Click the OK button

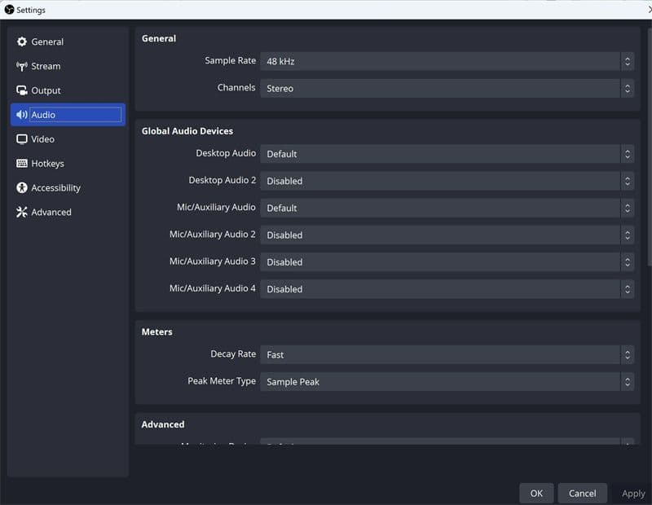point(536,493)
